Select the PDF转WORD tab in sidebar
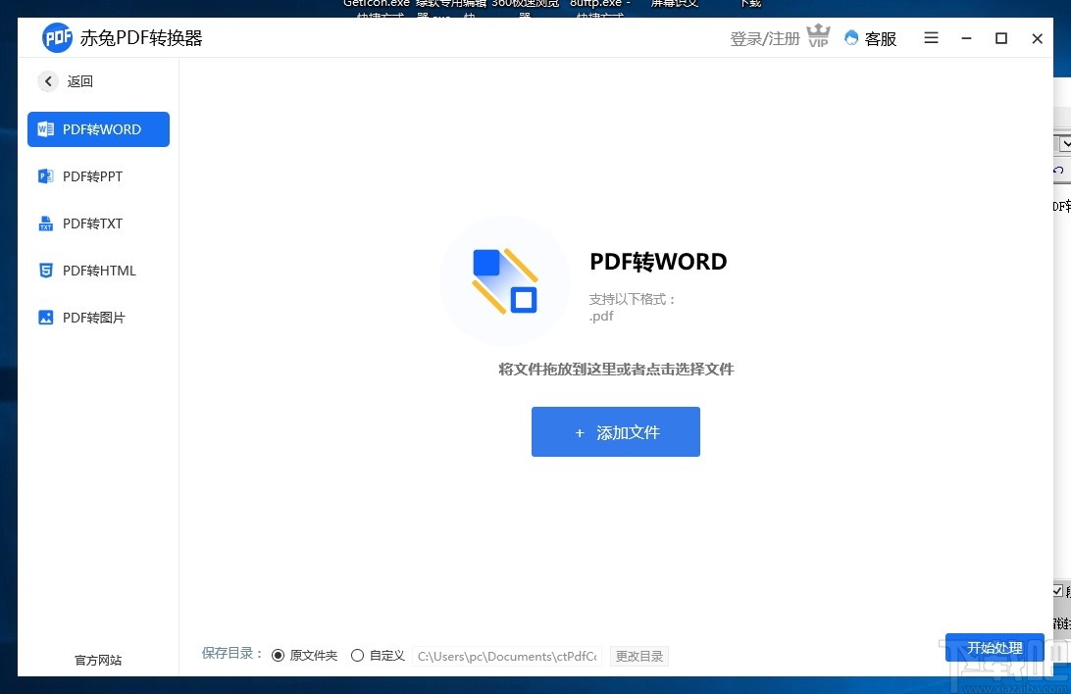 [x=98, y=129]
